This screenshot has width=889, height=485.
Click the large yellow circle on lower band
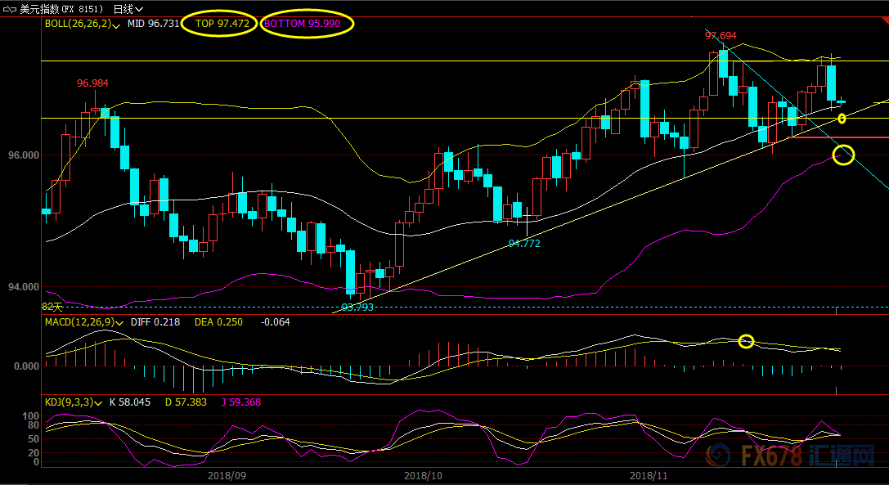843,154
